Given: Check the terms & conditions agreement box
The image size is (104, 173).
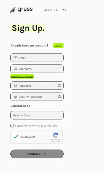Looking at the screenshot, I should (x=12, y=125).
